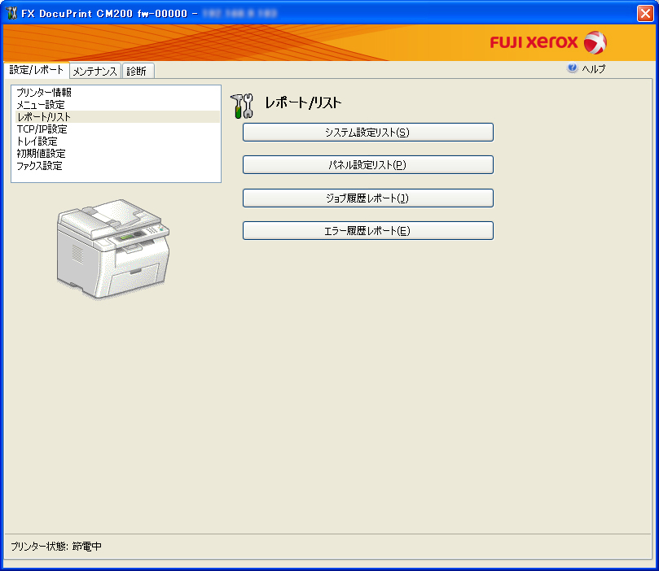This screenshot has height=571, width=659.
Task: Select the レポート/リスト list entry
Action: (x=44, y=117)
